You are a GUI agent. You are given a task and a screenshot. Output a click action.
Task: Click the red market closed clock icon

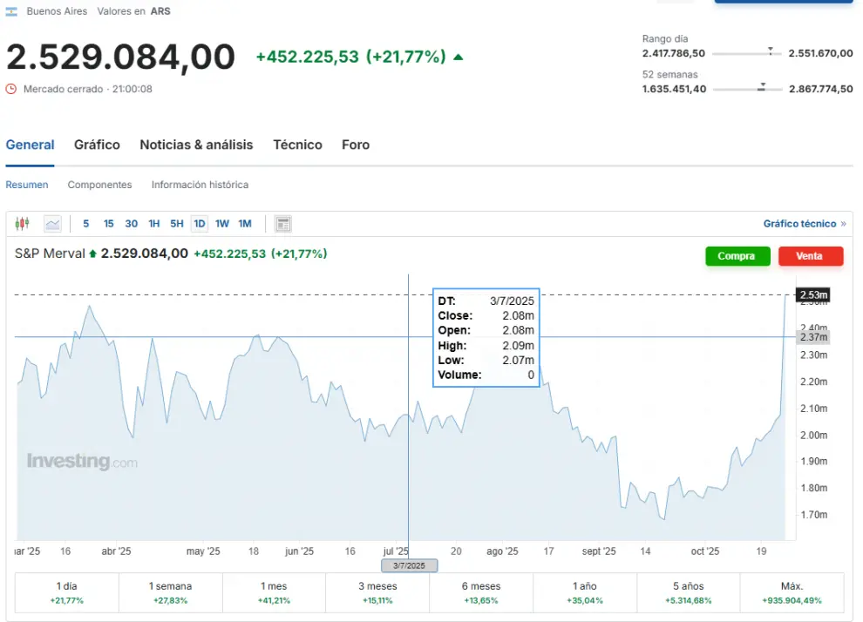point(11,89)
